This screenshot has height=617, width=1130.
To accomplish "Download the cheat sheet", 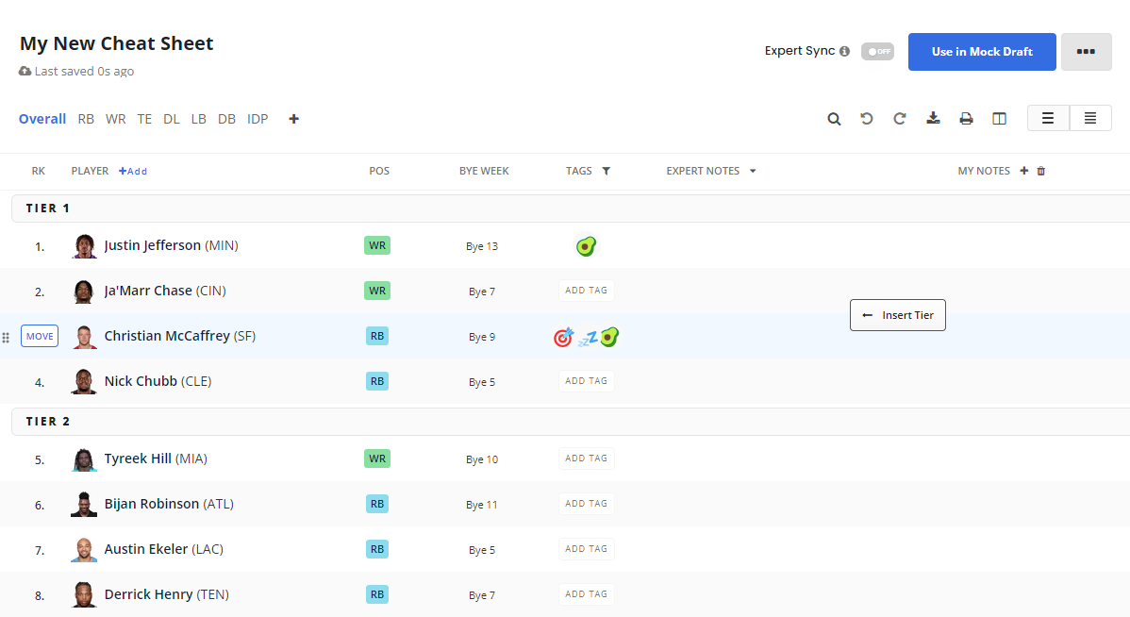I will [x=933, y=119].
